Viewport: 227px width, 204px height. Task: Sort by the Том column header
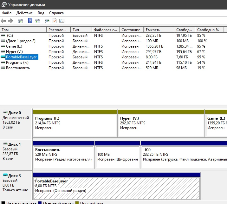click(23, 30)
